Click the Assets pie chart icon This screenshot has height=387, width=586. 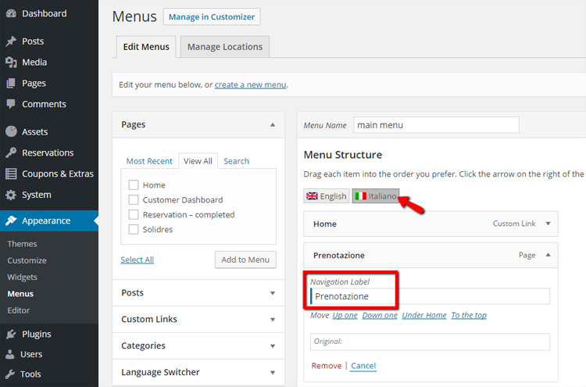pos(11,131)
